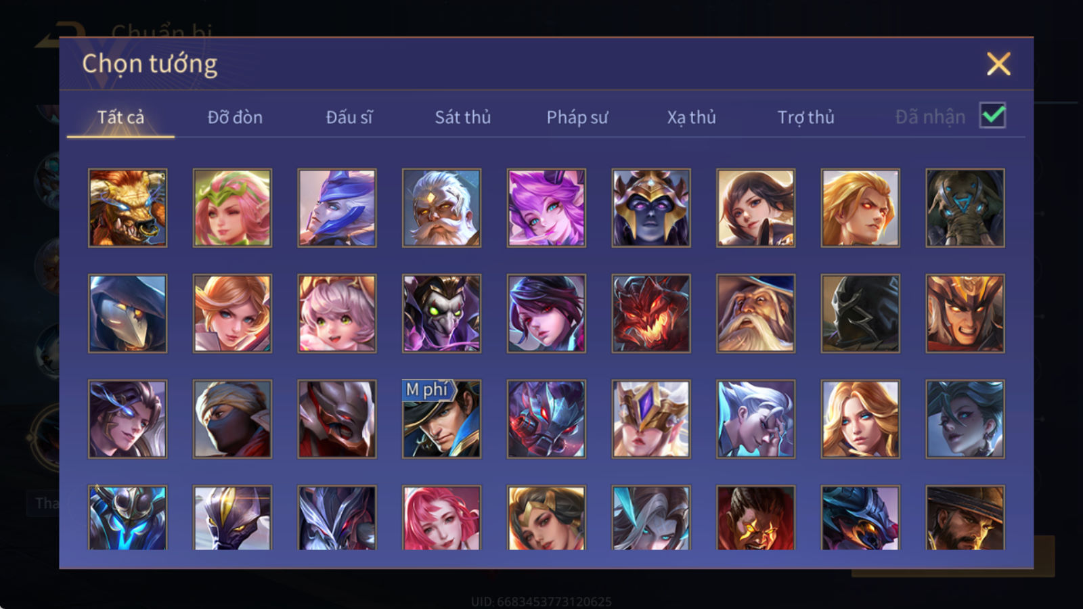The width and height of the screenshot is (1083, 609).
Task: Switch to the Trợ thủ tab
Action: pyautogui.click(x=805, y=117)
